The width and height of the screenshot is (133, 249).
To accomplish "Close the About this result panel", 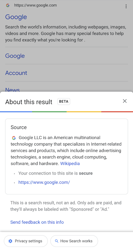I will pyautogui.click(x=125, y=101).
